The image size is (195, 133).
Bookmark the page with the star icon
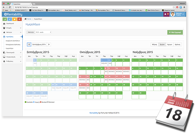pos(174,7)
